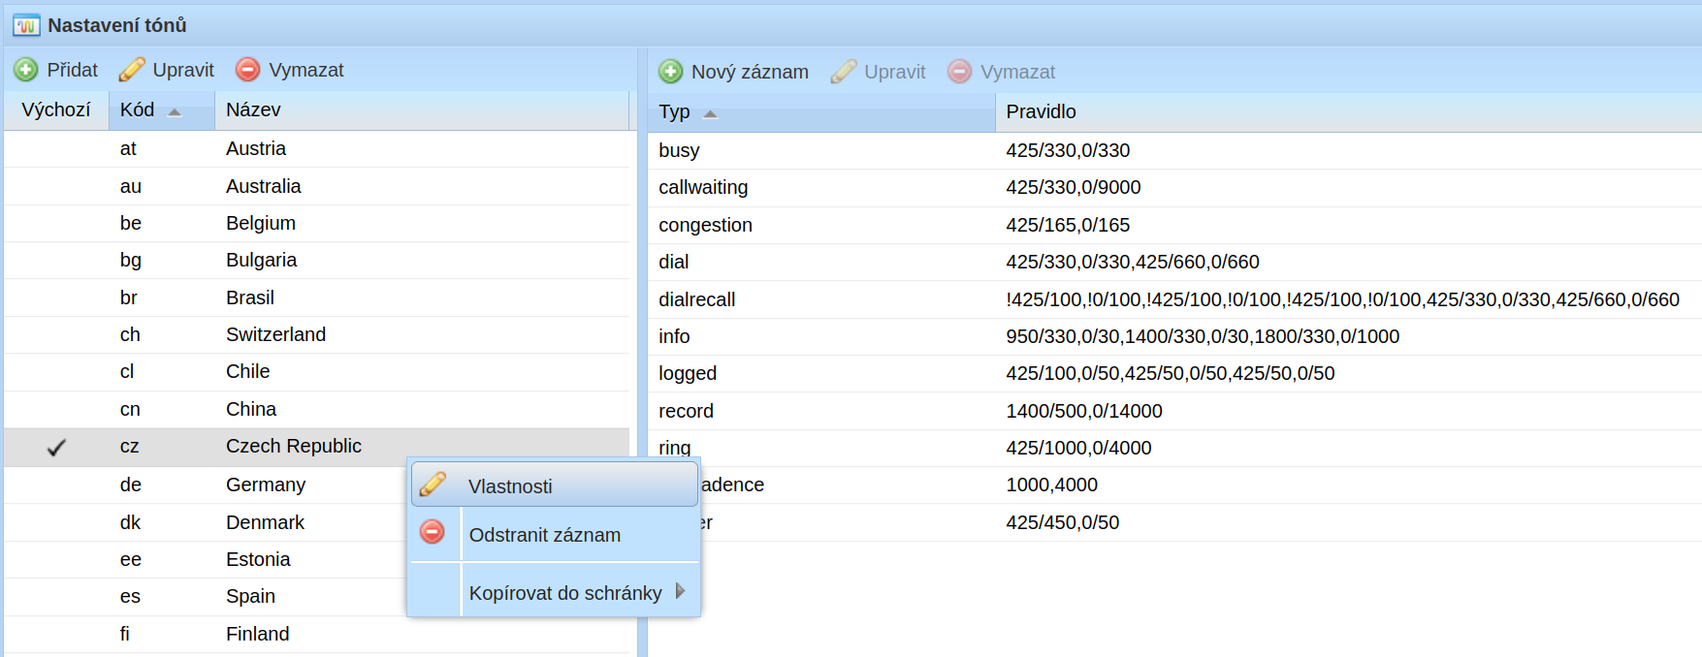Select the record tone row
The width and height of the screenshot is (1702, 657).
(x=1174, y=412)
